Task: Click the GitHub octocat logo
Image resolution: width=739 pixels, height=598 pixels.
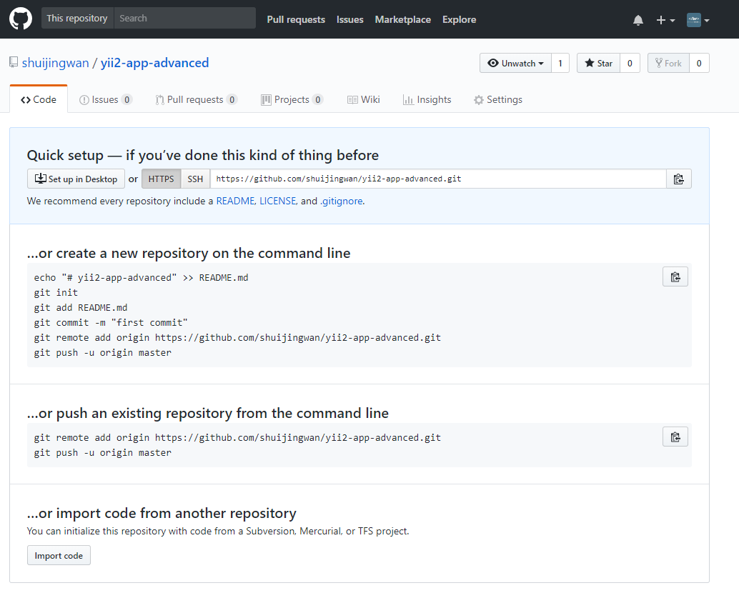Action: point(20,19)
